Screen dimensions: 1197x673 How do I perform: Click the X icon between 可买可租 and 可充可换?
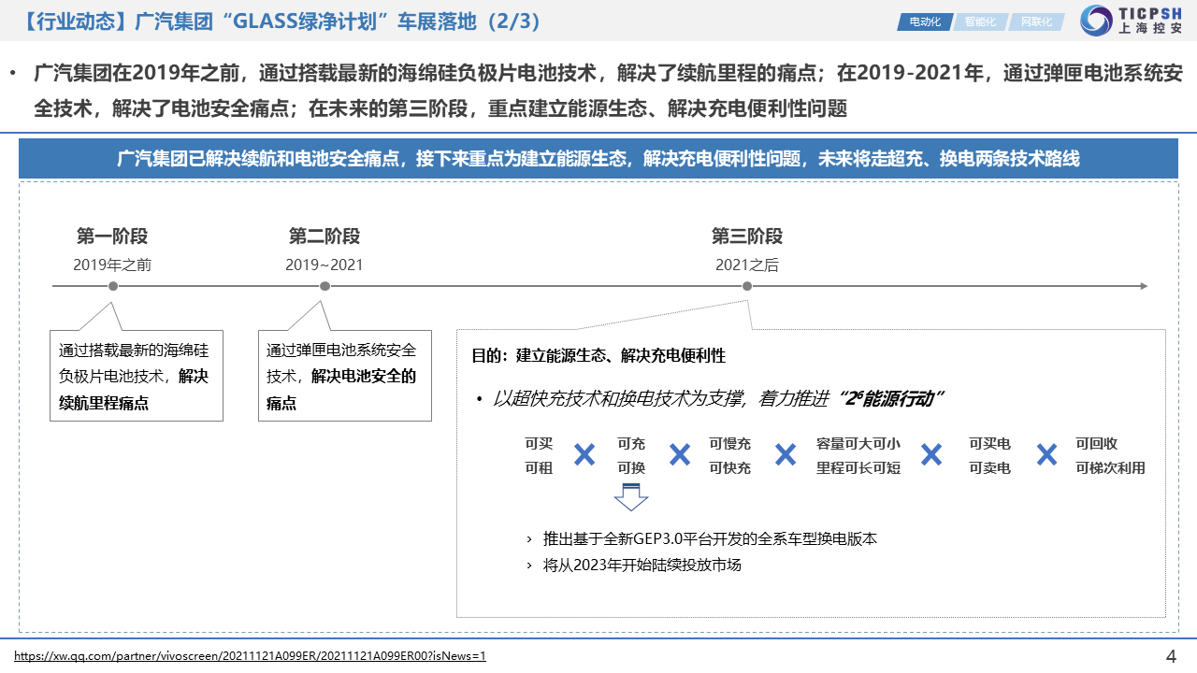pos(584,455)
